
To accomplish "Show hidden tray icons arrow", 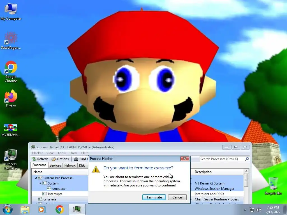I will click(245, 210).
